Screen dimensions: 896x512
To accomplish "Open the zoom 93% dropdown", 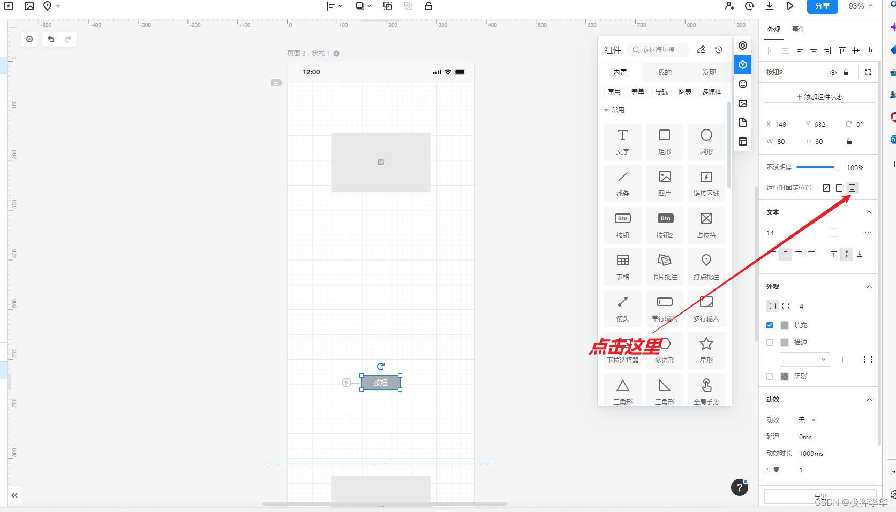I will pyautogui.click(x=861, y=6).
